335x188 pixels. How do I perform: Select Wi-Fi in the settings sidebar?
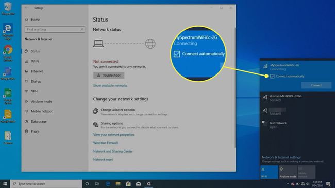[35, 61]
